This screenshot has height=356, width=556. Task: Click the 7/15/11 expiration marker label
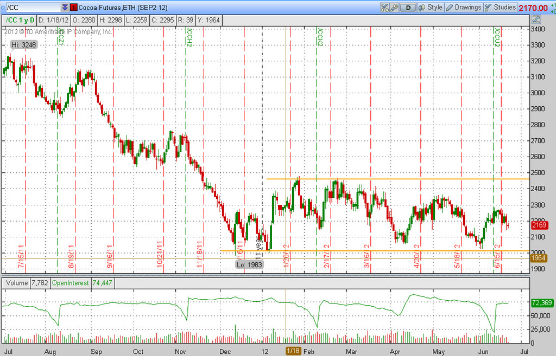tap(21, 256)
